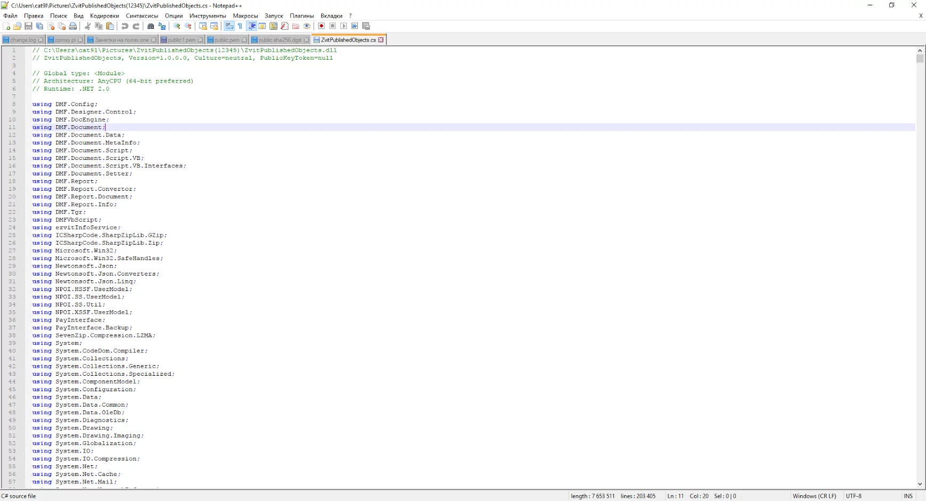Open the Макросы menu

[245, 16]
